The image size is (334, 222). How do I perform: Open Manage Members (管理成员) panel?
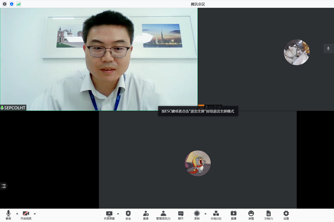(163, 215)
